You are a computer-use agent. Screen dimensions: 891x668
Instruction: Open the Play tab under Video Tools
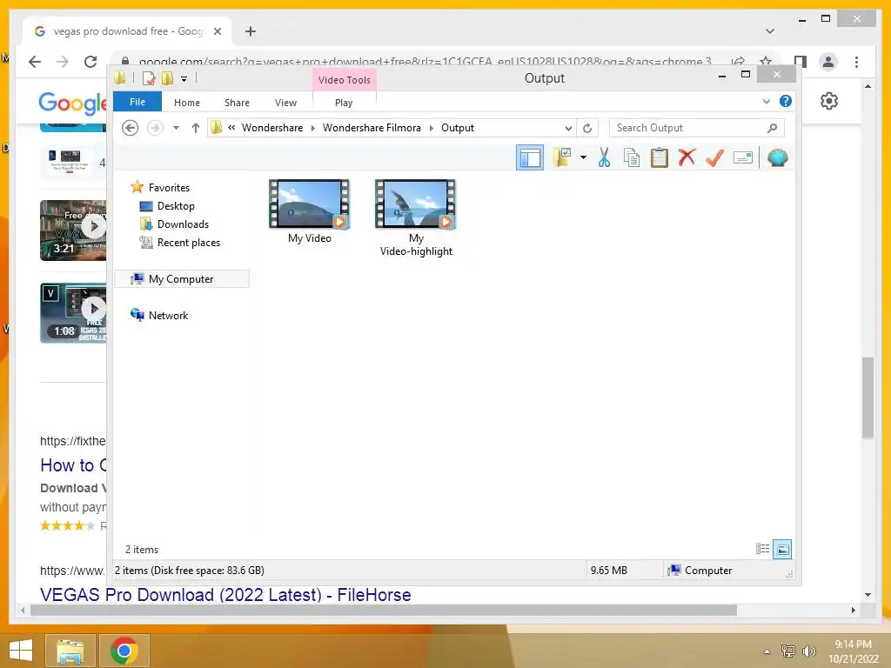coord(344,103)
